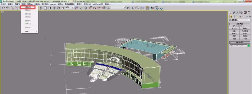The height and width of the screenshot is (94, 252).
Task: Switch to the Display command panel tab
Action: pyautogui.click(x=245, y=13)
